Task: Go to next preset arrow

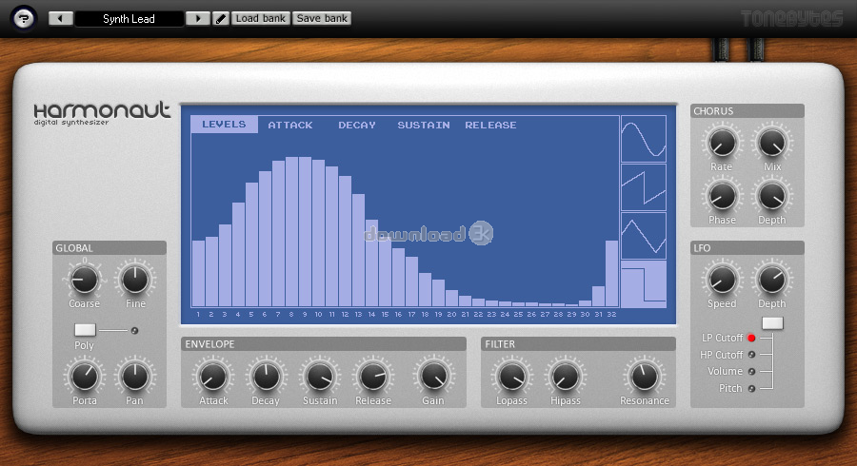Action: pos(198,18)
